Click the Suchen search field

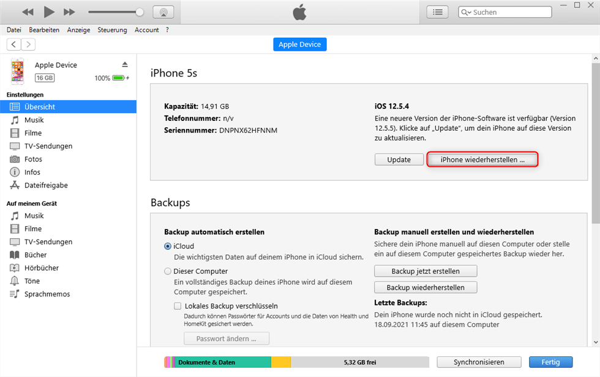click(x=504, y=12)
